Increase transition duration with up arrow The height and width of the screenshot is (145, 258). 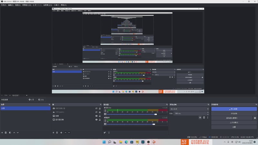click(x=208, y=112)
